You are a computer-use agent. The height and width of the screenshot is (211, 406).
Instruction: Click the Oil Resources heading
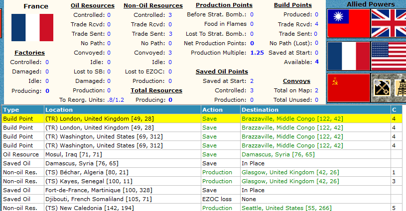[93, 5]
